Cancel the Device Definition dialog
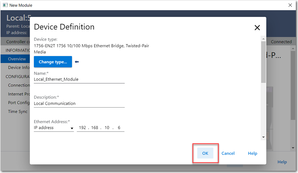Image resolution: width=298 pixels, height=173 pixels. pyautogui.click(x=228, y=153)
